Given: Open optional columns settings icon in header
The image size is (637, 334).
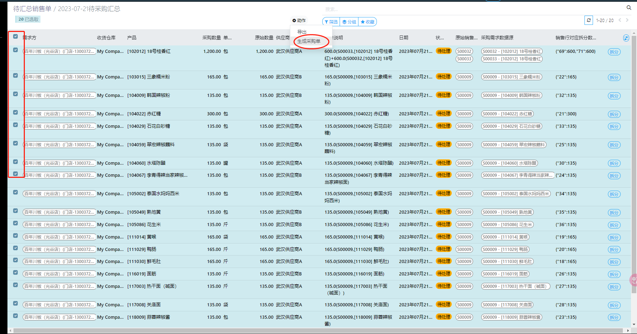Looking at the screenshot, I should click(626, 38).
